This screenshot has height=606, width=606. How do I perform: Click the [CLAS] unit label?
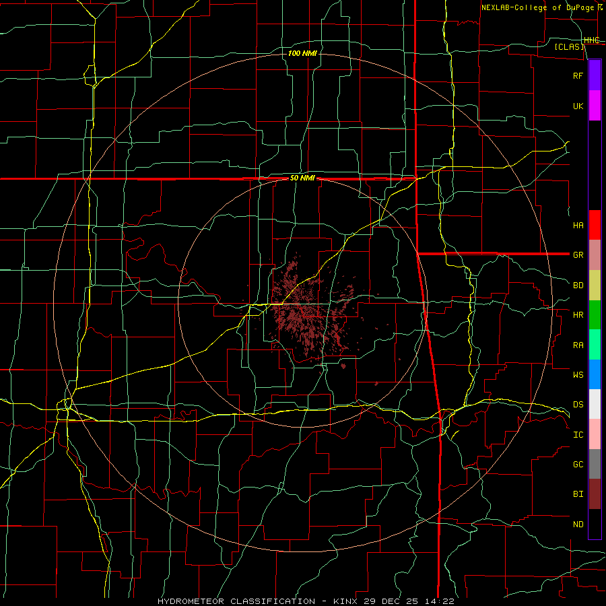pos(569,46)
